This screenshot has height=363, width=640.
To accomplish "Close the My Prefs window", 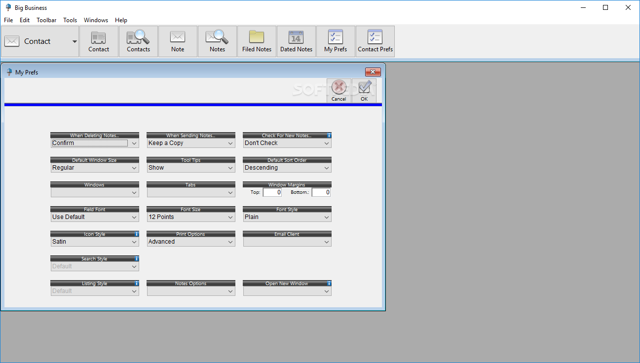I will [373, 72].
